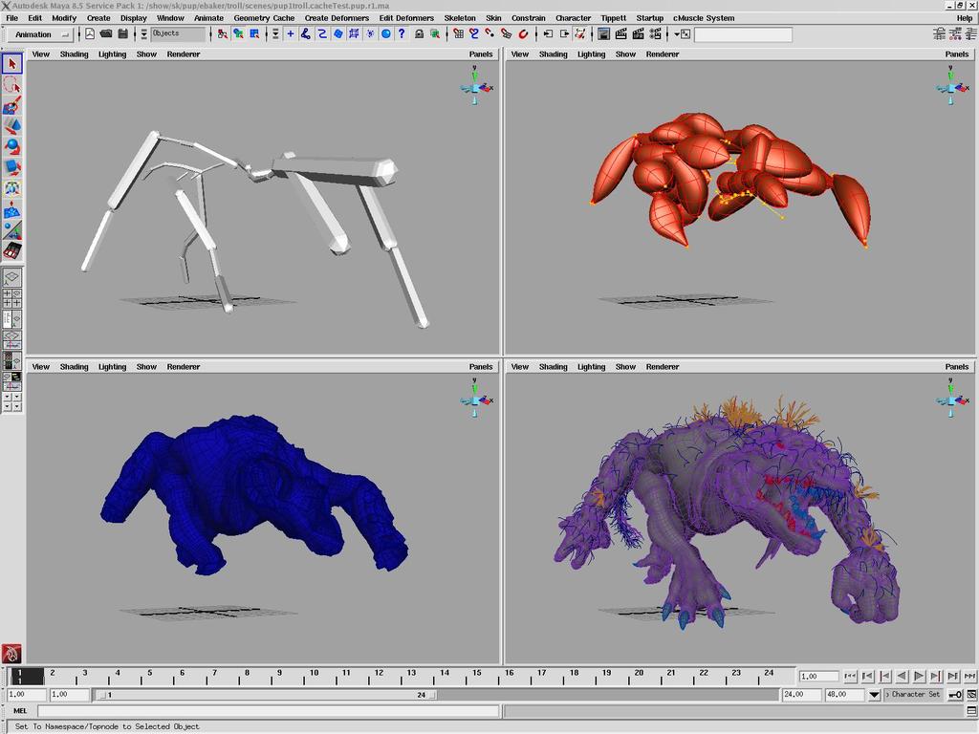Open the Animation menu set dropdown
The width and height of the screenshot is (979, 734).
pyautogui.click(x=41, y=34)
